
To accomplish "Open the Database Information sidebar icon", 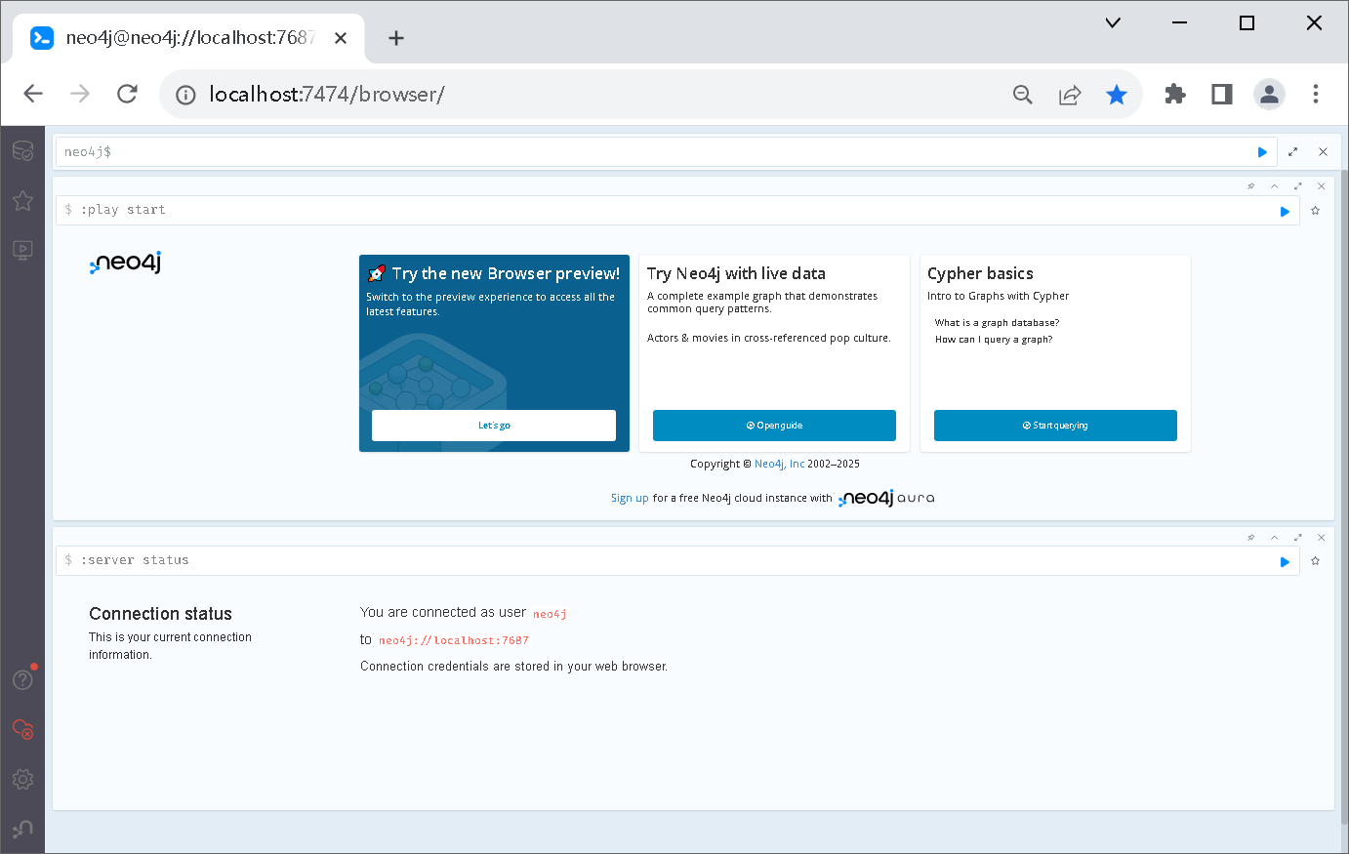I will 22,151.
